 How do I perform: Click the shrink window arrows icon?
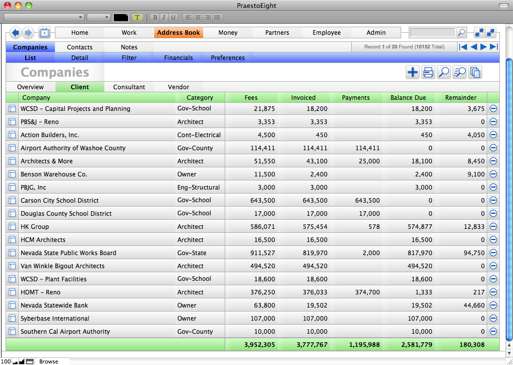pyautogui.click(x=479, y=32)
